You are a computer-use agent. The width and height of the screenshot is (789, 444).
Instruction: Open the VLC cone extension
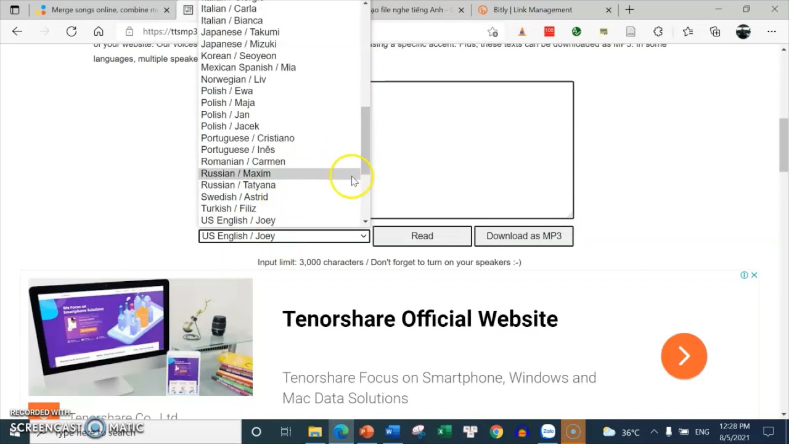pos(522,31)
